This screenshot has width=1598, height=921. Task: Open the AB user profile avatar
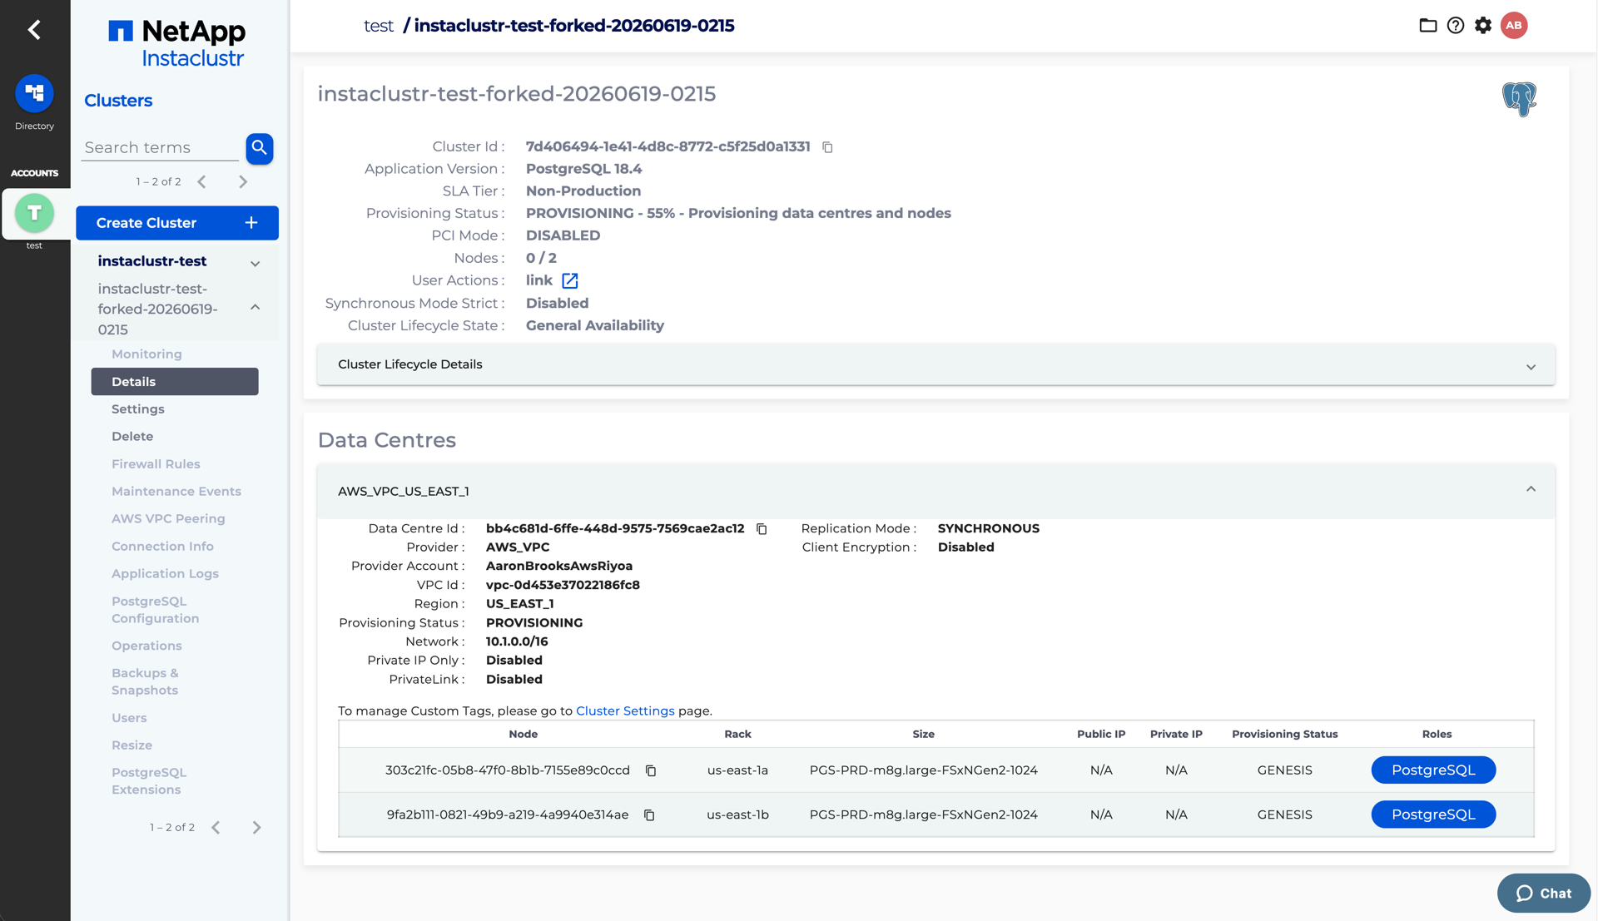[1514, 26]
